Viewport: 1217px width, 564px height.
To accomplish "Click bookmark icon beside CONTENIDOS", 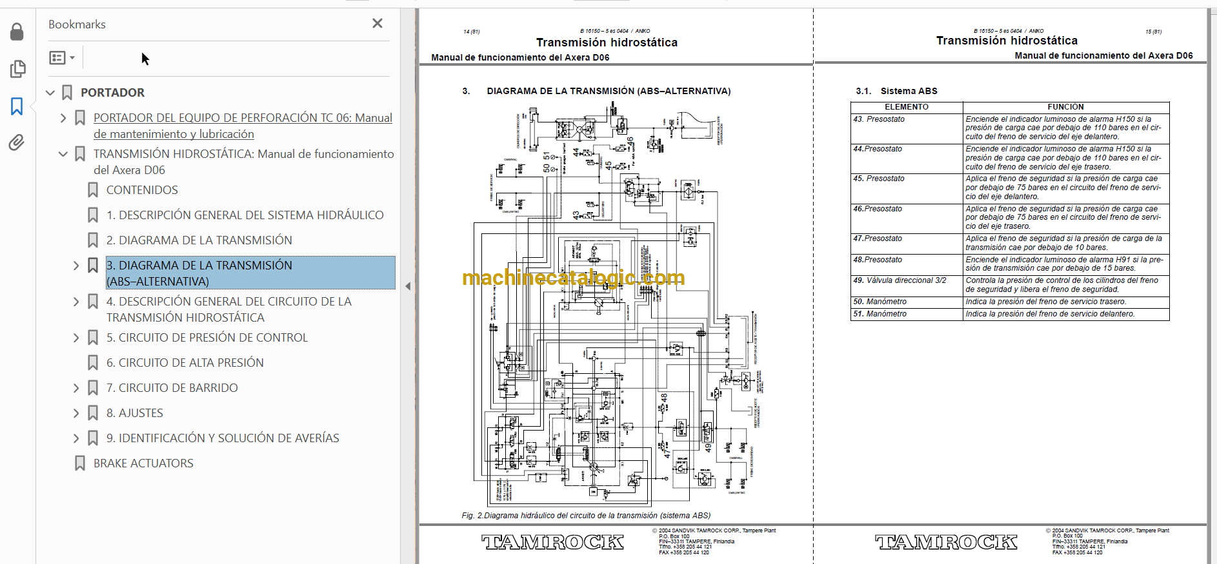I will pyautogui.click(x=93, y=190).
